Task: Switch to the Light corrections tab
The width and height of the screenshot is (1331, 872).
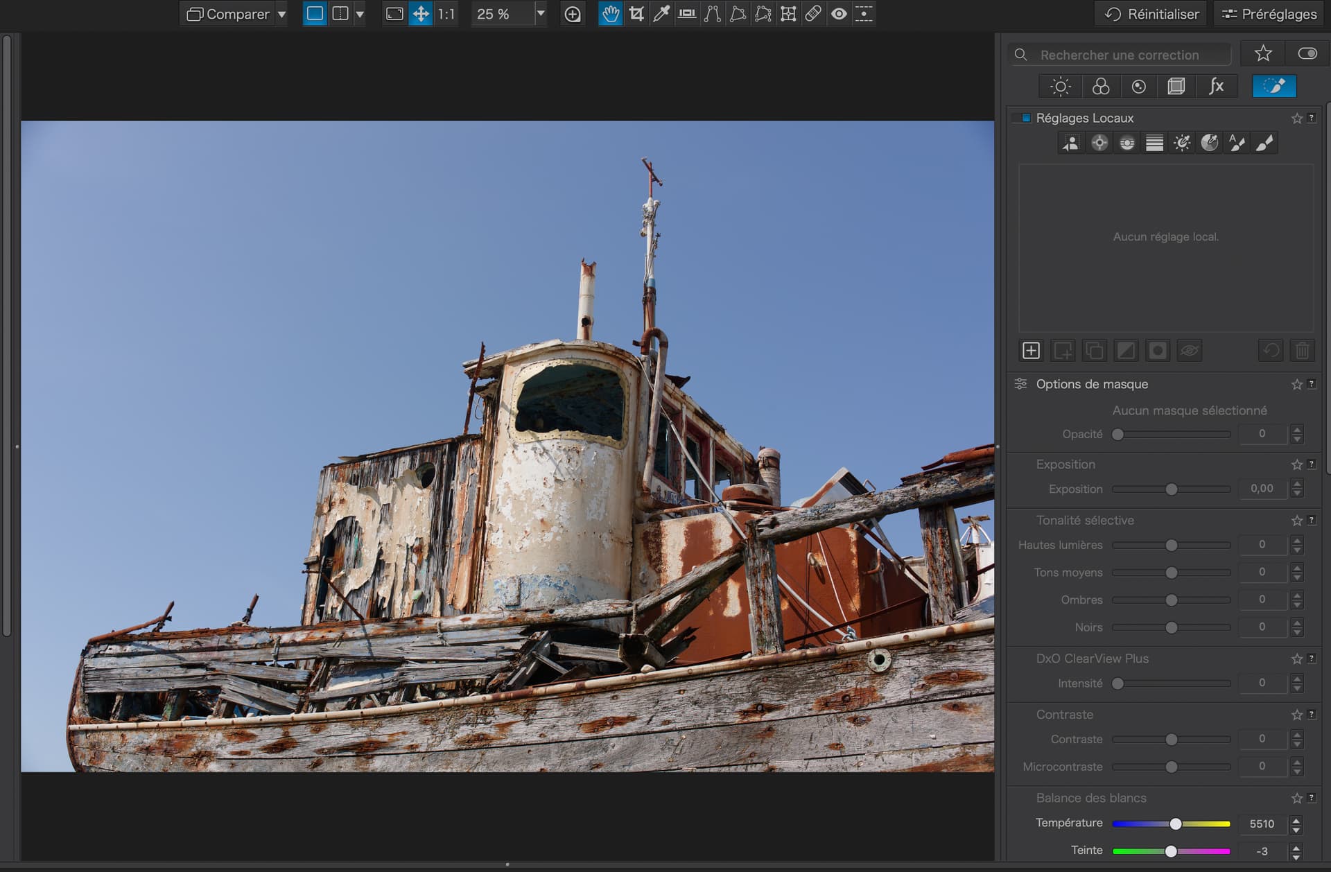Action: tap(1060, 86)
